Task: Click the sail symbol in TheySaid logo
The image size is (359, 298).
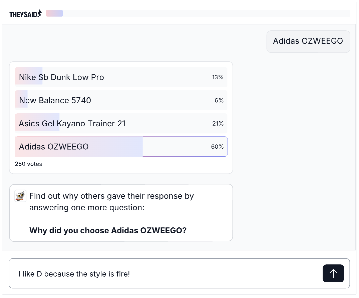Action: tap(40, 13)
